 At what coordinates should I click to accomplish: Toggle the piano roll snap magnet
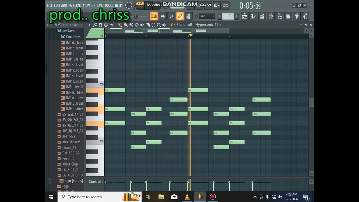[100, 25]
